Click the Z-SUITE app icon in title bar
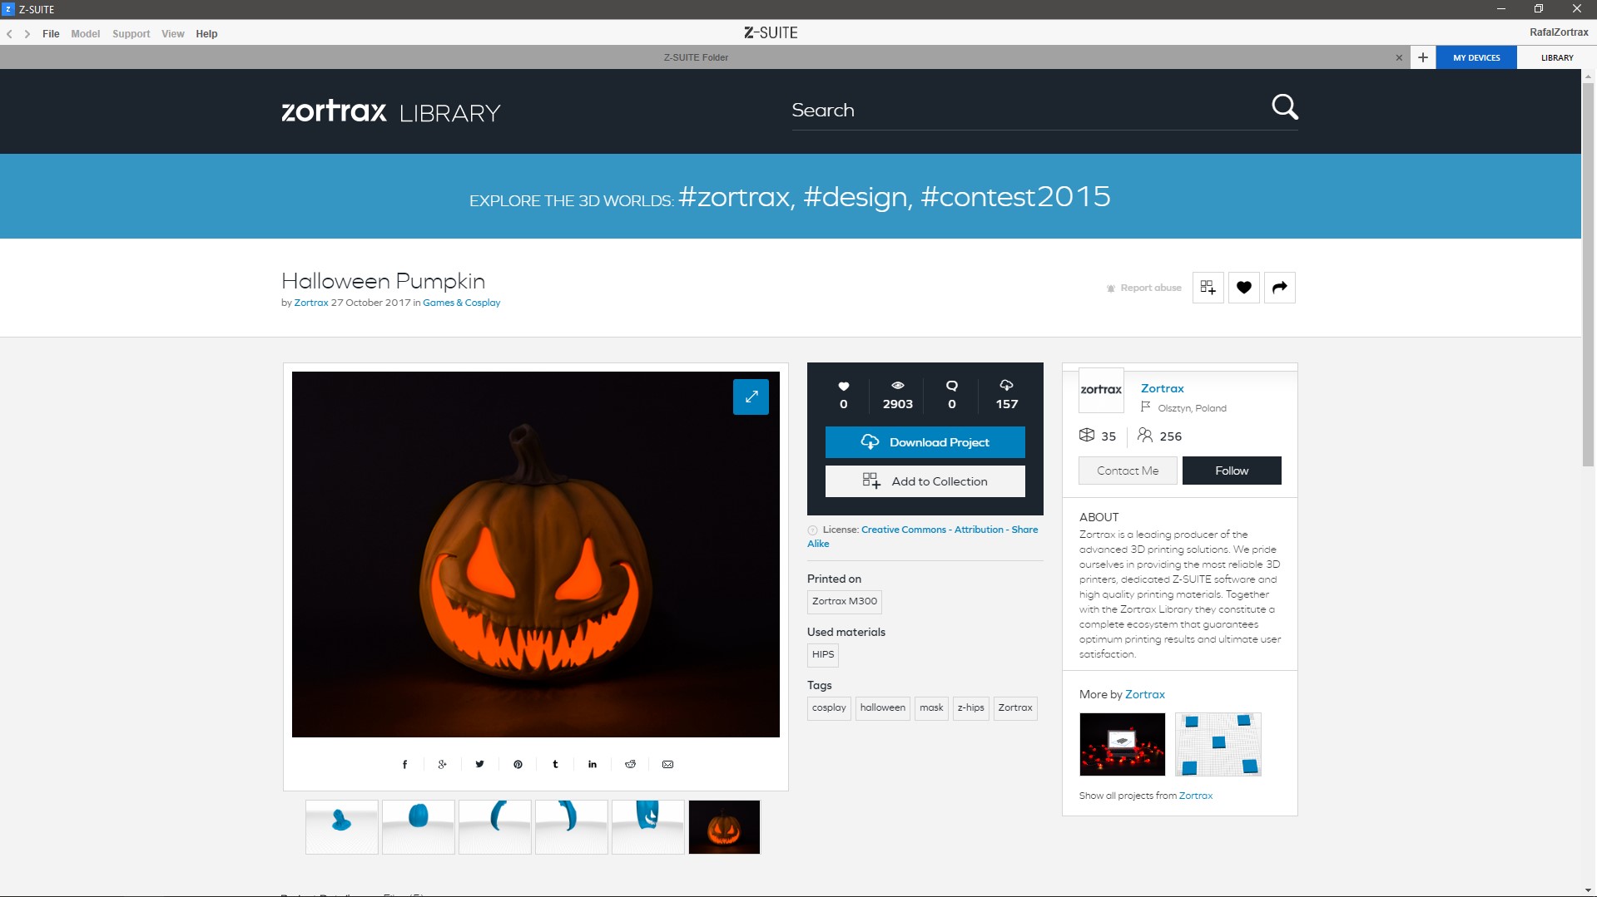The width and height of the screenshot is (1597, 897). (x=8, y=9)
